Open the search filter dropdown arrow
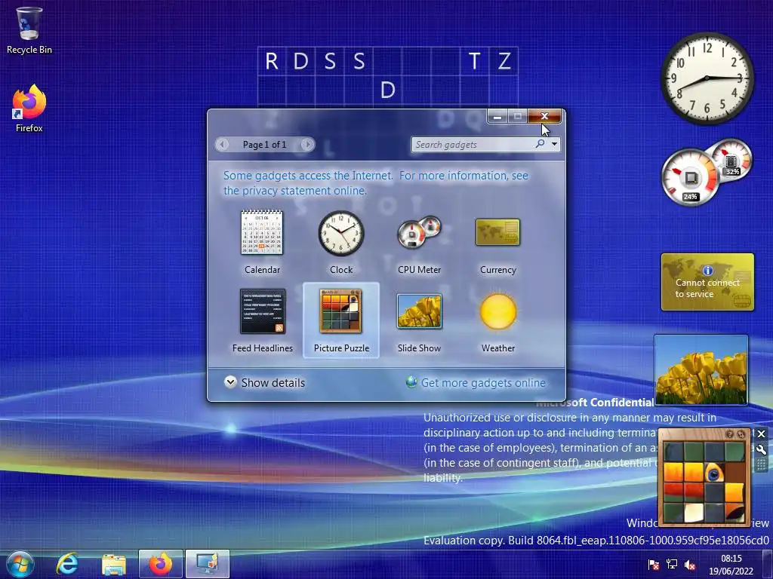 point(555,144)
